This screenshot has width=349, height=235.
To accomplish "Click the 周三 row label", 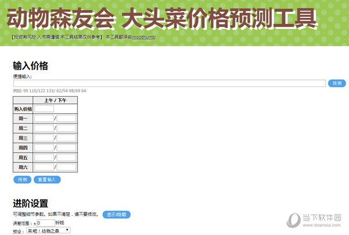I will (x=23, y=138).
